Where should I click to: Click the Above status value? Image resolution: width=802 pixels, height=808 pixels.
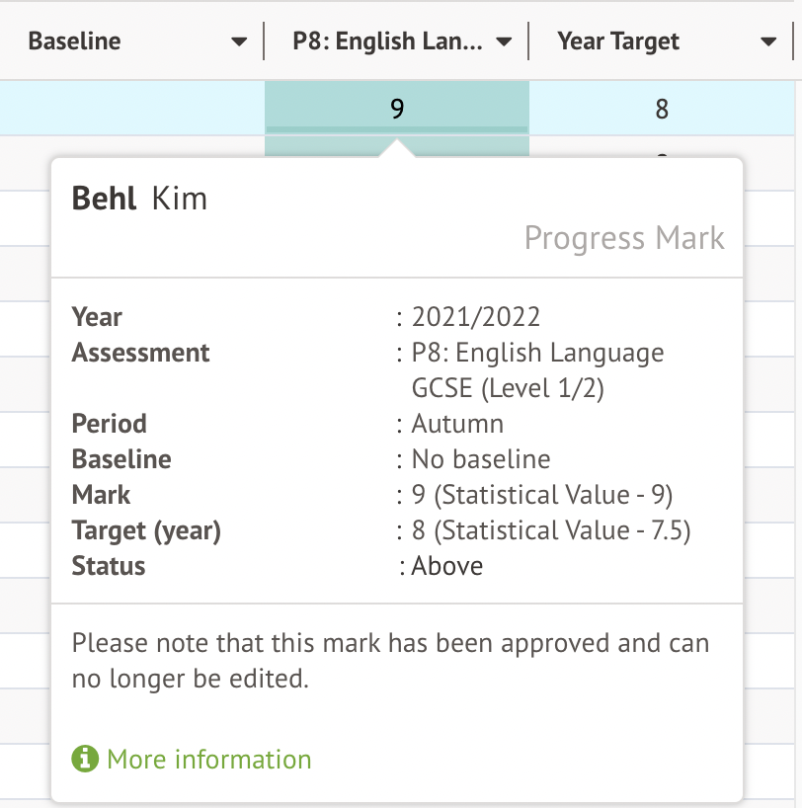tap(446, 566)
